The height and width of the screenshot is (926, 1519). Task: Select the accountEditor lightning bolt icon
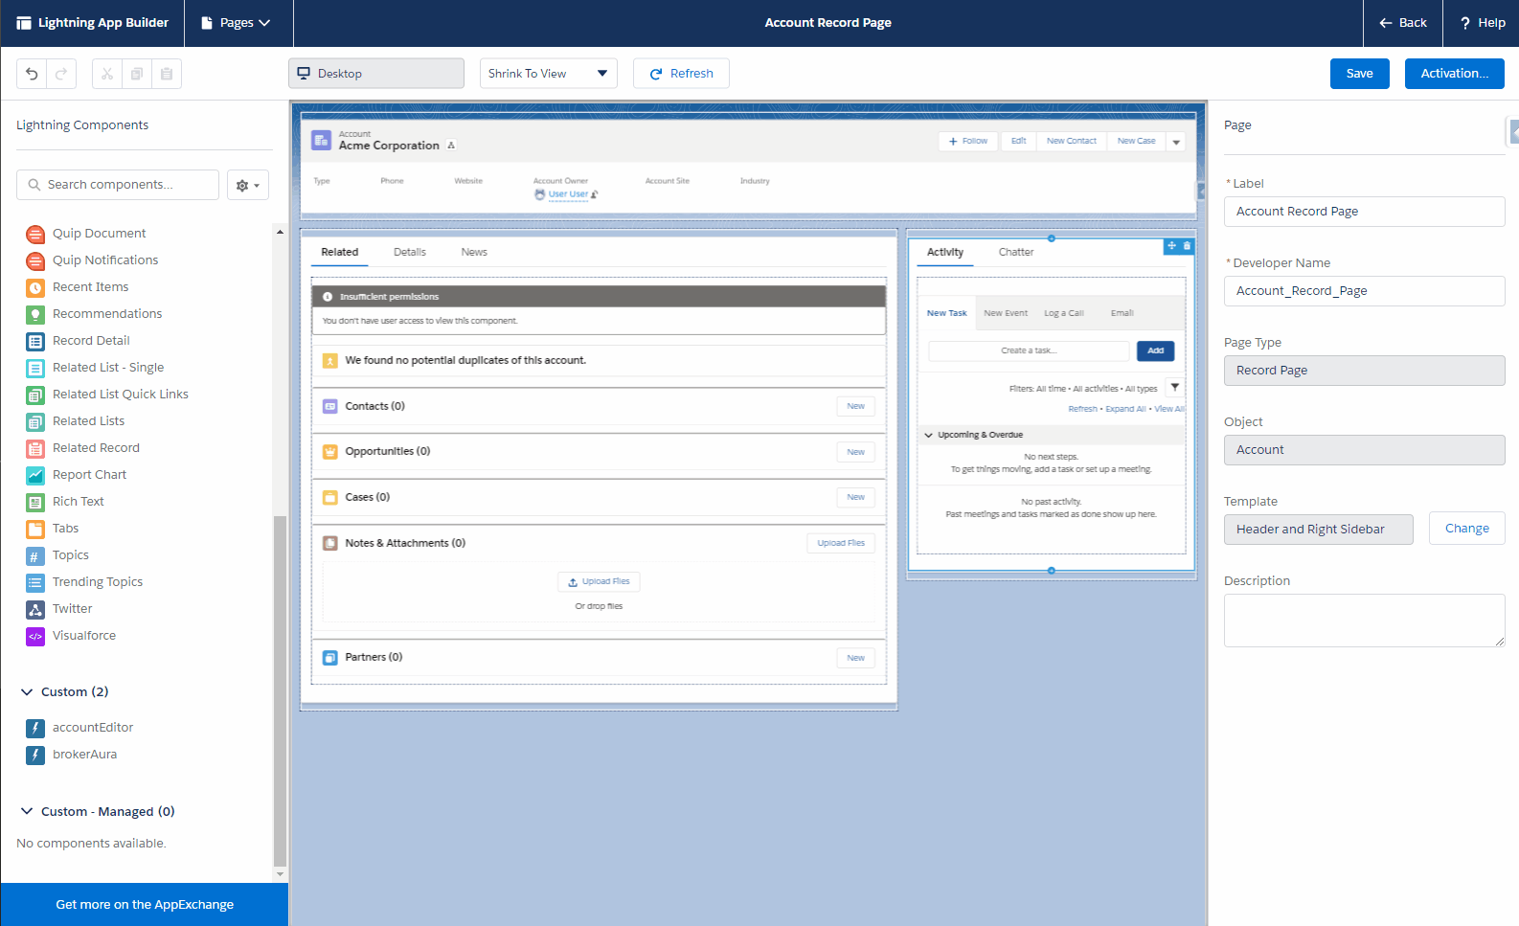coord(35,728)
